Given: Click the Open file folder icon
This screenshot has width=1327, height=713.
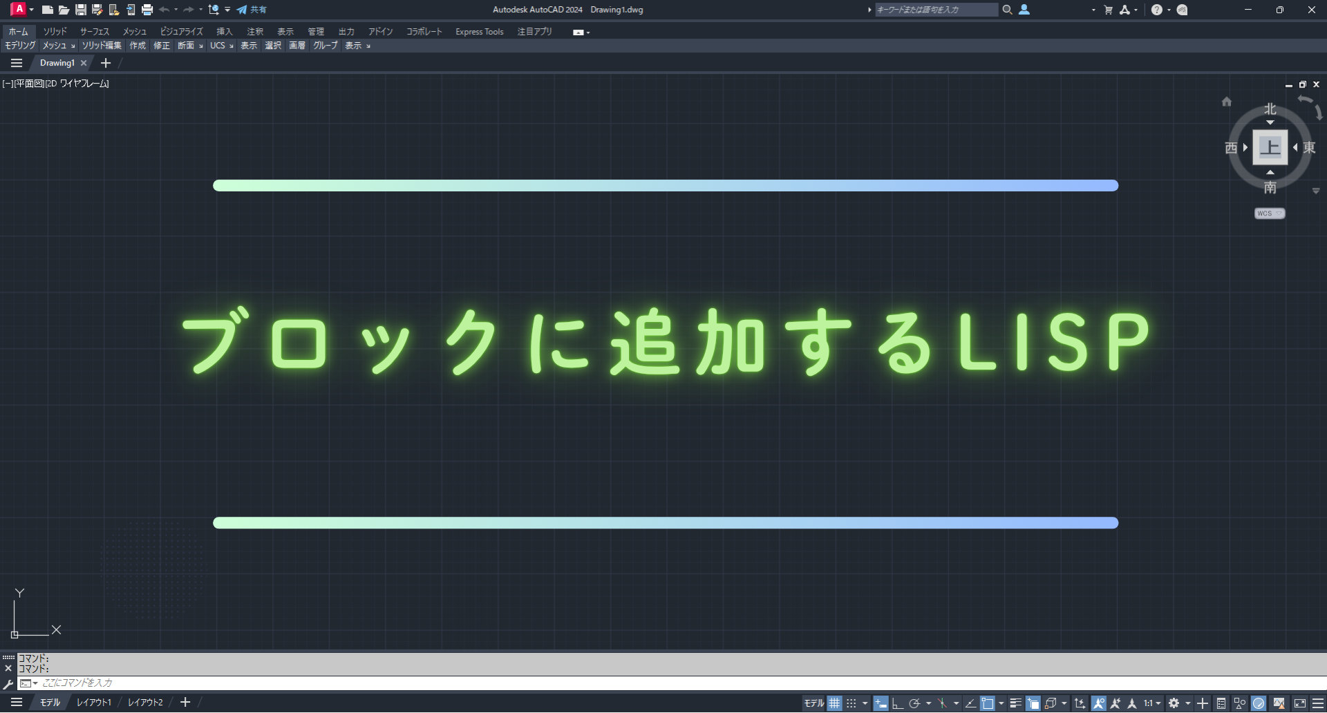Looking at the screenshot, I should [x=64, y=10].
